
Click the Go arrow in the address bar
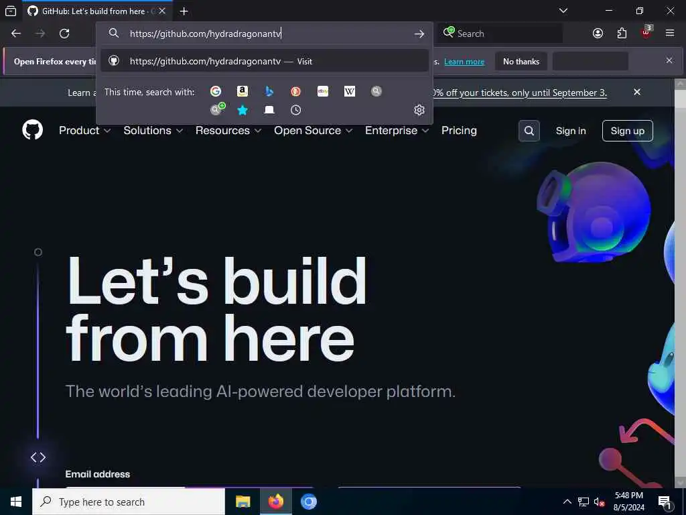click(x=419, y=34)
